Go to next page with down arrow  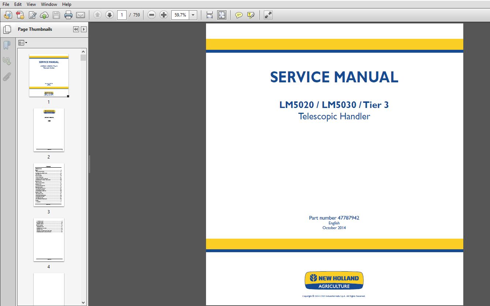(109, 15)
